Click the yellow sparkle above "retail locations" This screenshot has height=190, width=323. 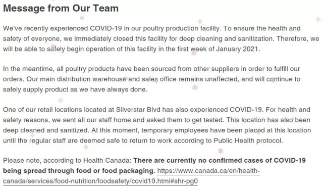pos(61,101)
